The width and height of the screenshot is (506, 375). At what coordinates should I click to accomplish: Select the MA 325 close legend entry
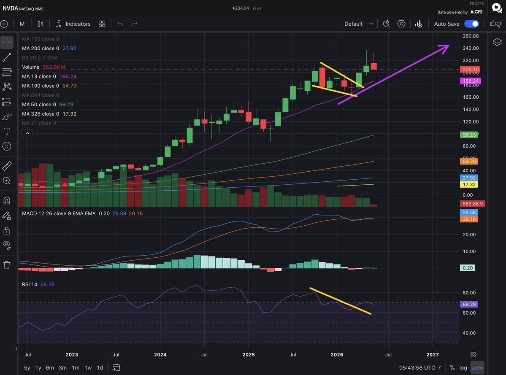pyautogui.click(x=49, y=114)
